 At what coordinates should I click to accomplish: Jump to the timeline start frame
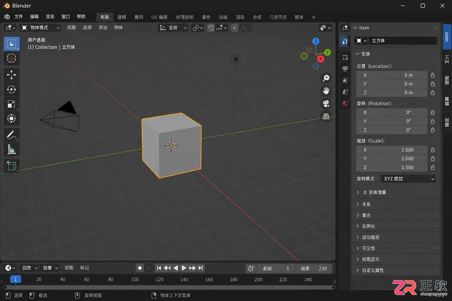coord(159,268)
